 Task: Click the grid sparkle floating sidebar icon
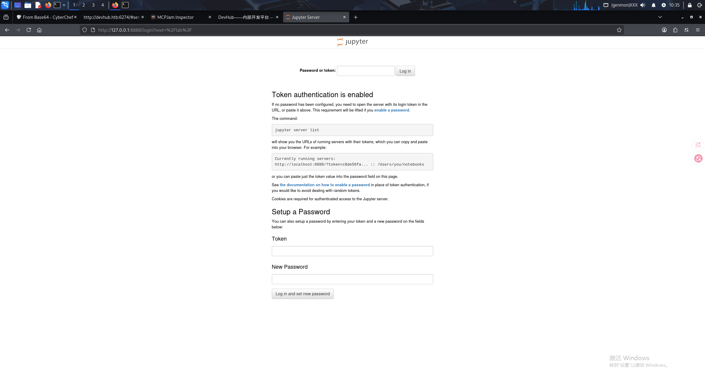pyautogui.click(x=698, y=145)
